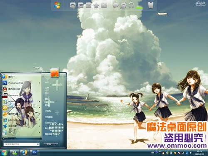
Task: Launch Fireworks from the FW dock icon
Action: (x=81, y=5)
